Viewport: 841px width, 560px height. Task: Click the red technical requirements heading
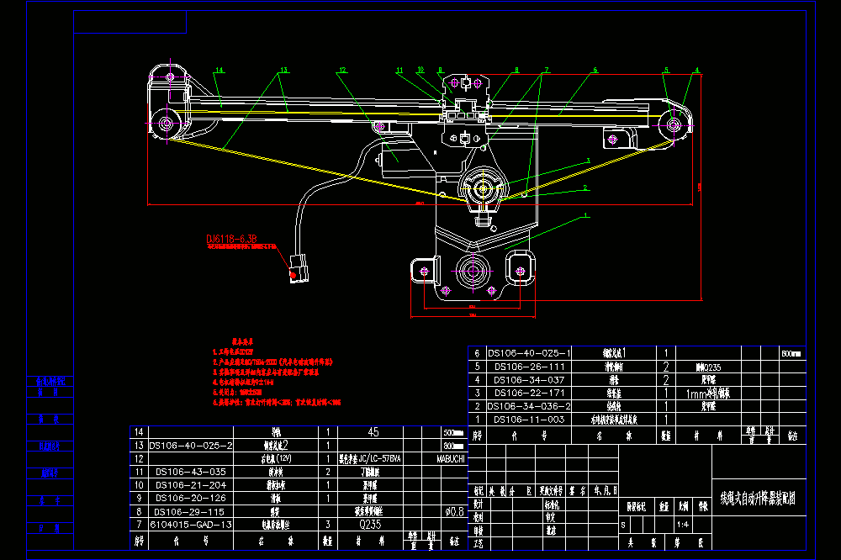pos(242,341)
